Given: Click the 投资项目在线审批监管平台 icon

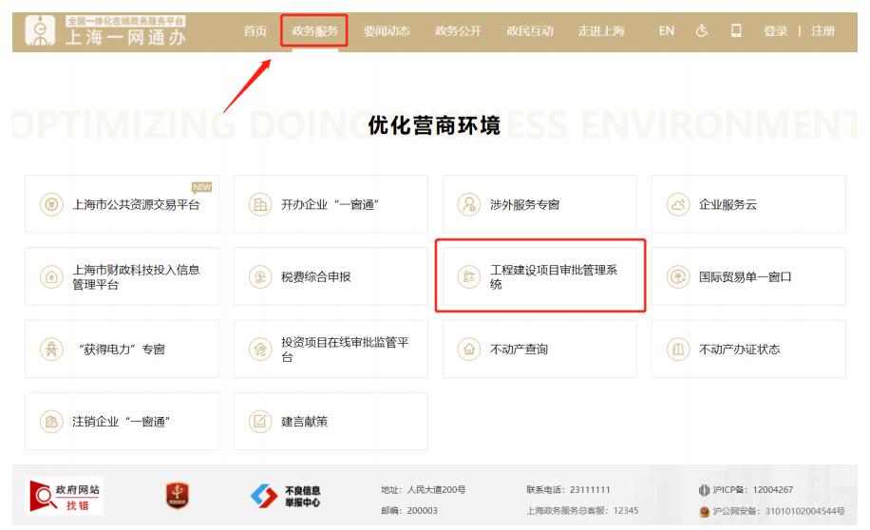Looking at the screenshot, I should coord(260,350).
